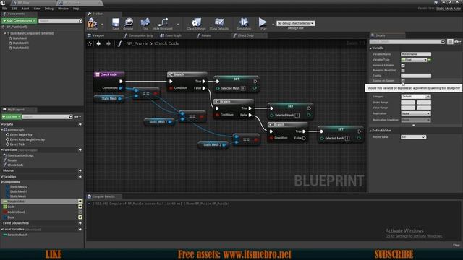Open the Replication dropdown set to None
Image resolution: width=463 pixels, height=260 pixels.
pyautogui.click(x=416, y=113)
